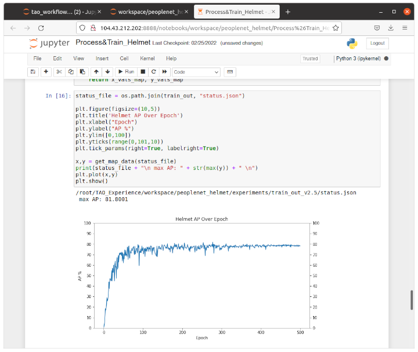The image size is (418, 352).
Task: Click the Run button
Action: (x=126, y=72)
